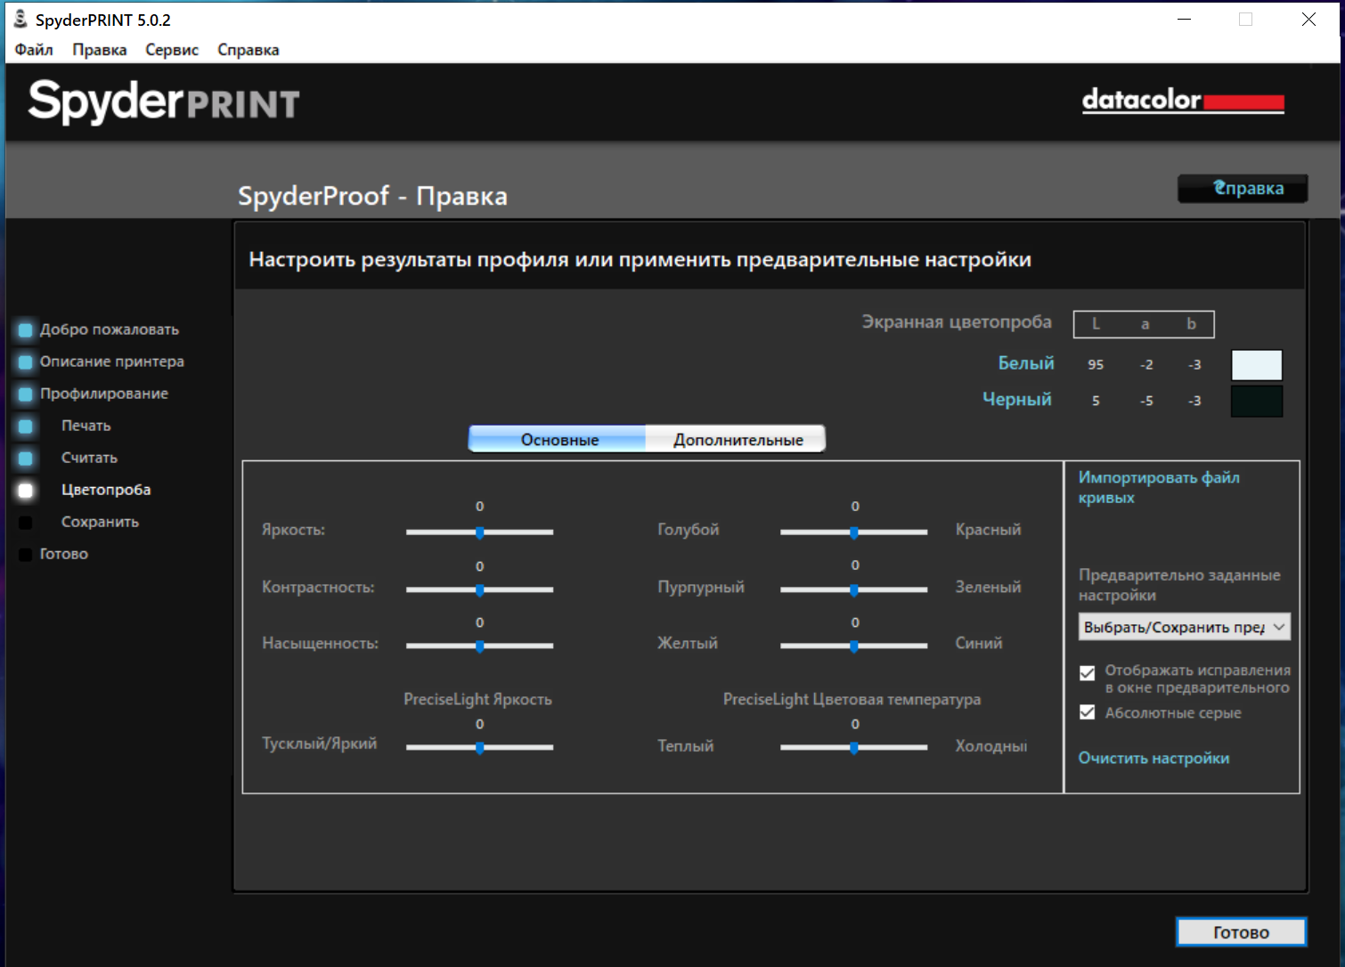Viewport: 1345px width, 967px height.
Task: Open the Выбрать/Сохранить presets dropdown
Action: pyautogui.click(x=1184, y=627)
